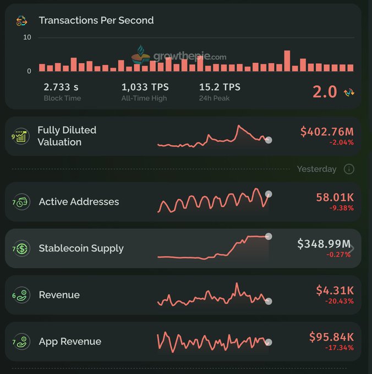Click the Block Time label
Viewport: 372px width, 374px height.
coord(63,98)
